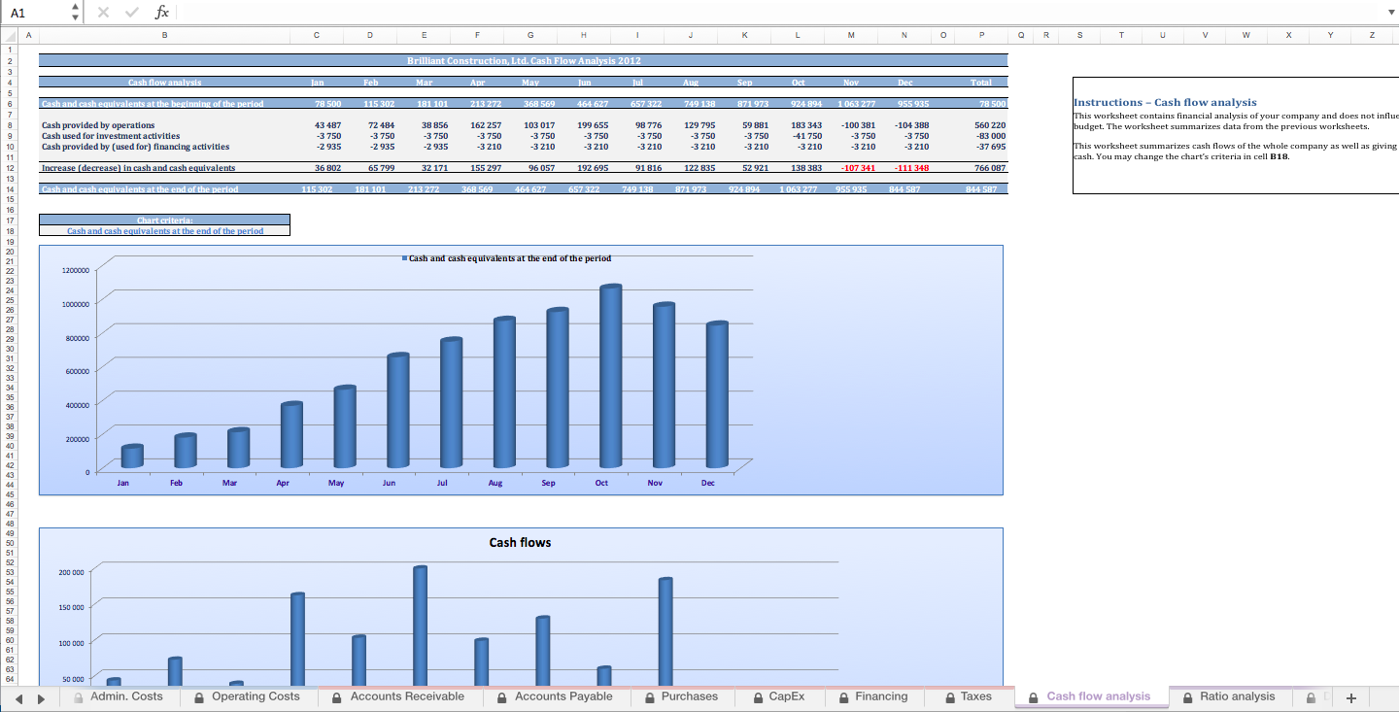The height and width of the screenshot is (712, 1399).
Task: Select the cell with value 183 343
Action: (798, 125)
